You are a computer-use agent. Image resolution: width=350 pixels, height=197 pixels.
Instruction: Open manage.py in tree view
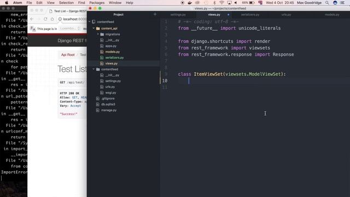(x=109, y=110)
